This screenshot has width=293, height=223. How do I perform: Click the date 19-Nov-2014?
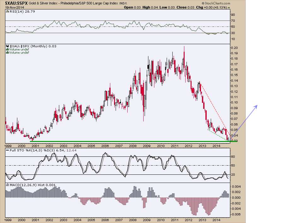(14, 8)
